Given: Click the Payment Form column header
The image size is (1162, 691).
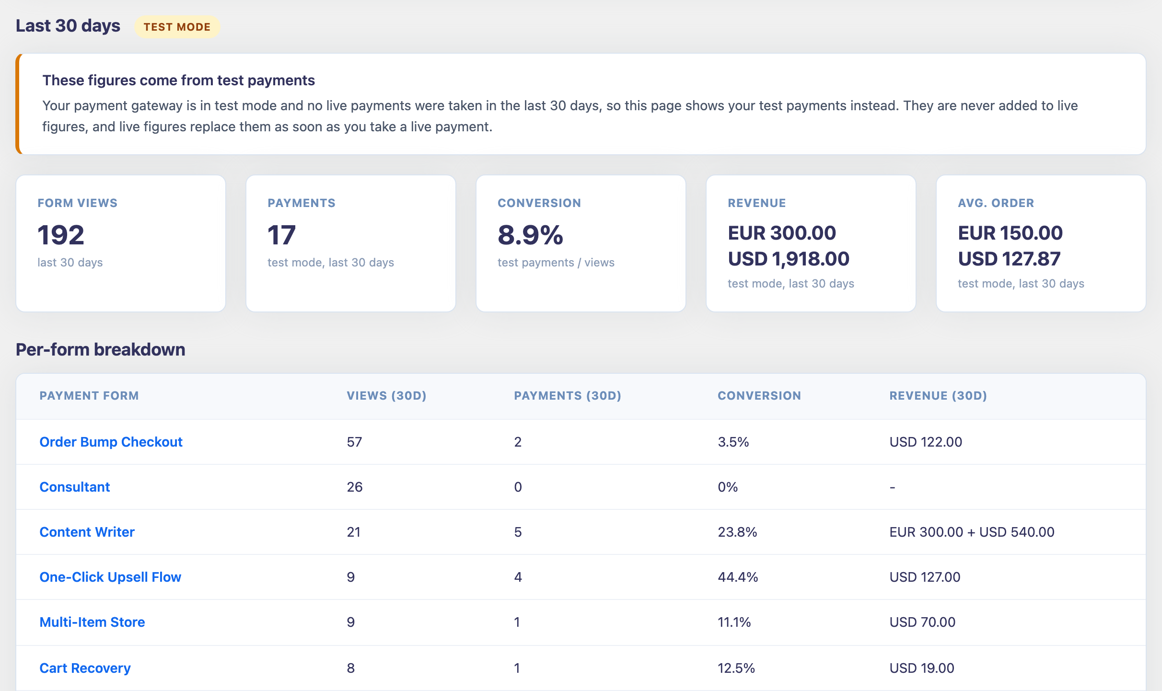Looking at the screenshot, I should point(89,396).
